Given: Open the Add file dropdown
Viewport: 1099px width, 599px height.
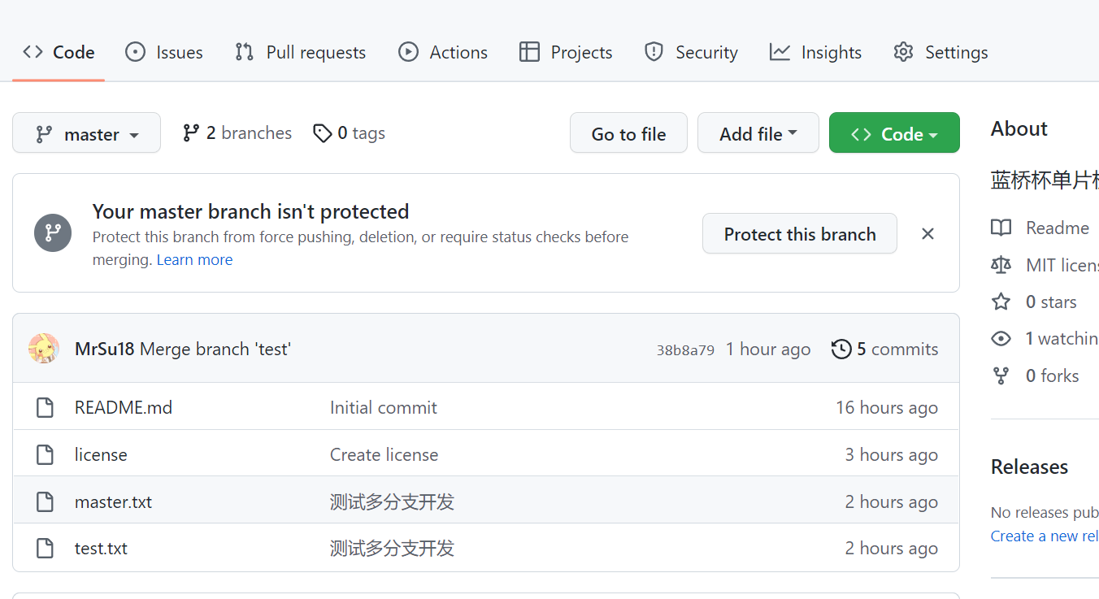Looking at the screenshot, I should tap(758, 133).
